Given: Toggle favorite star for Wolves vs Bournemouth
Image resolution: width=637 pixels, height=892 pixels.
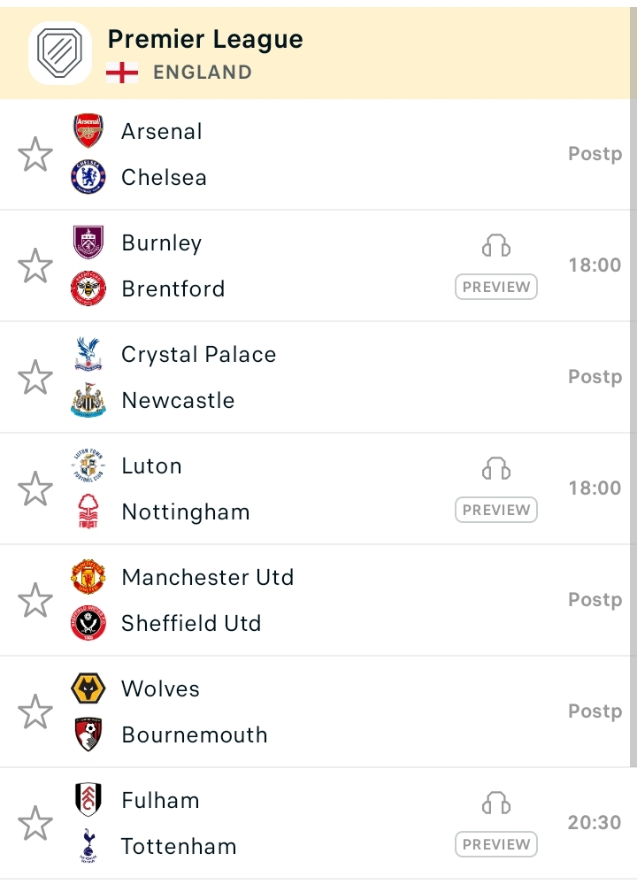Looking at the screenshot, I should pos(35,711).
